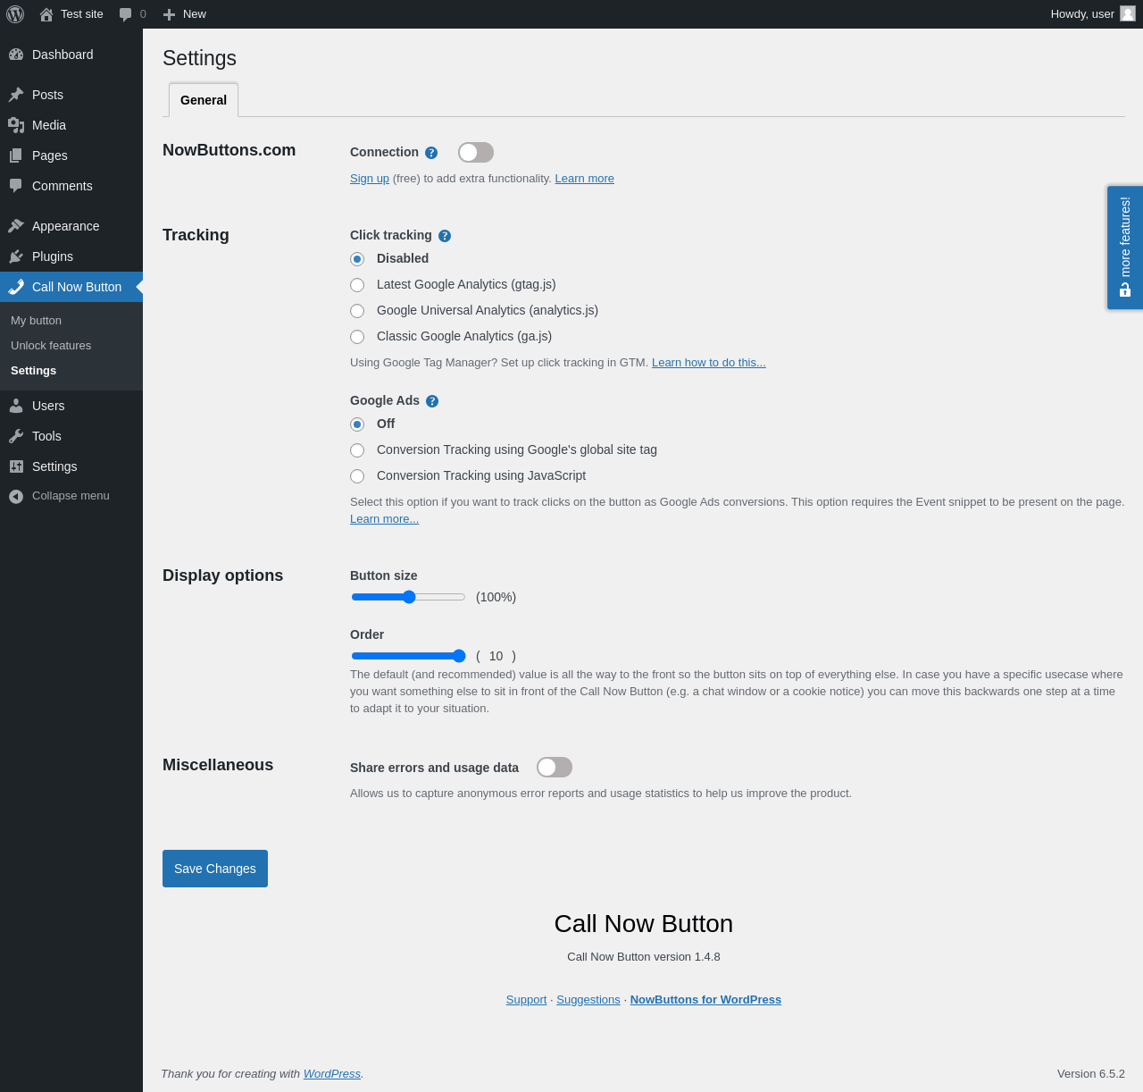Screen dimensions: 1143x1092
Task: Click the Collapse menu arrow icon
Action: [x=16, y=496]
